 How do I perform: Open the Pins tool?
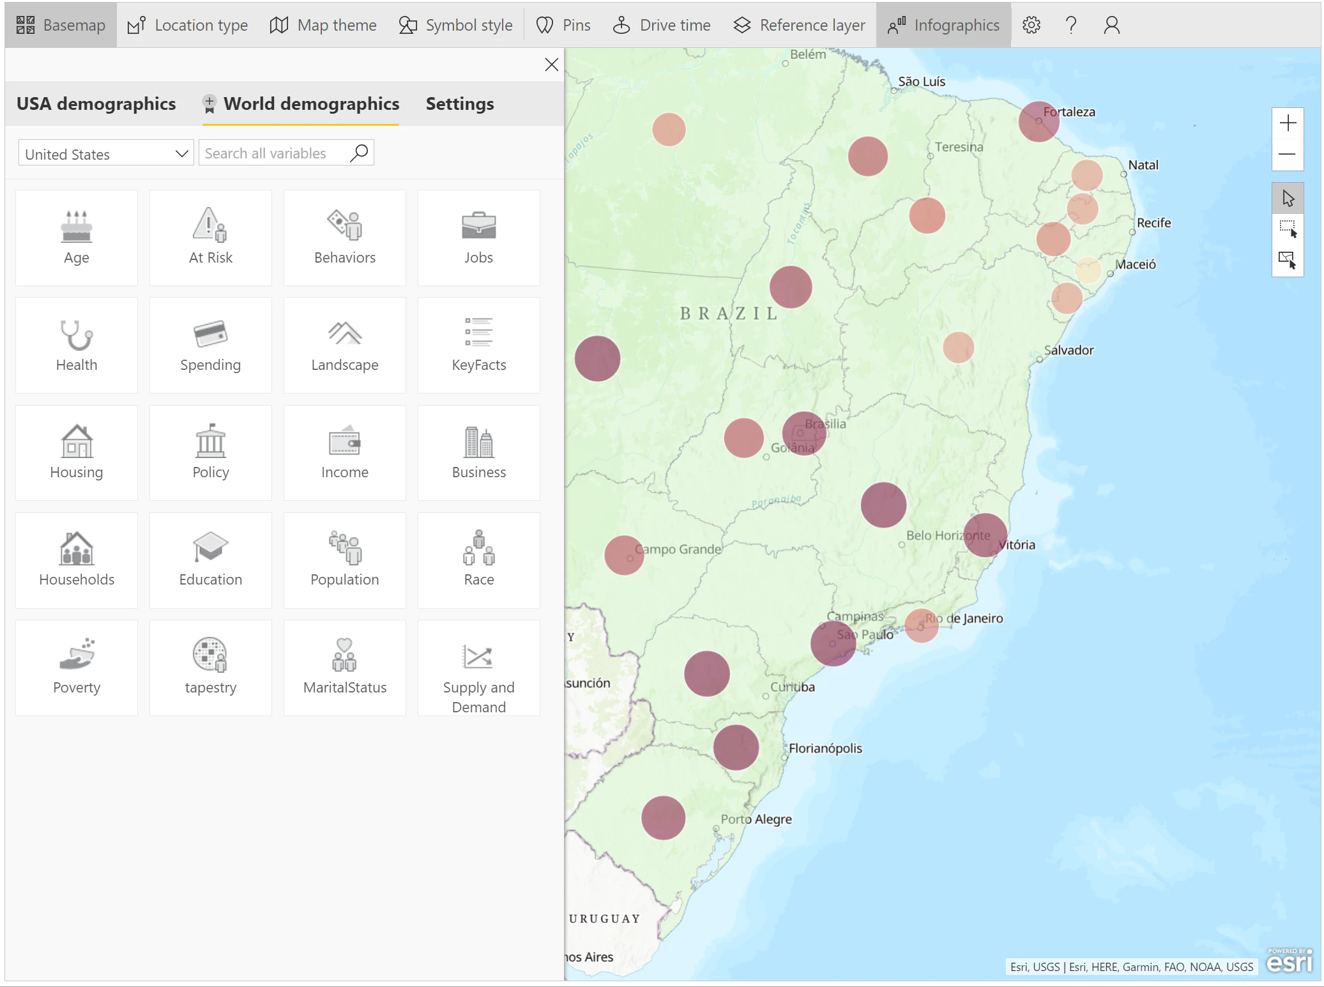coord(563,25)
